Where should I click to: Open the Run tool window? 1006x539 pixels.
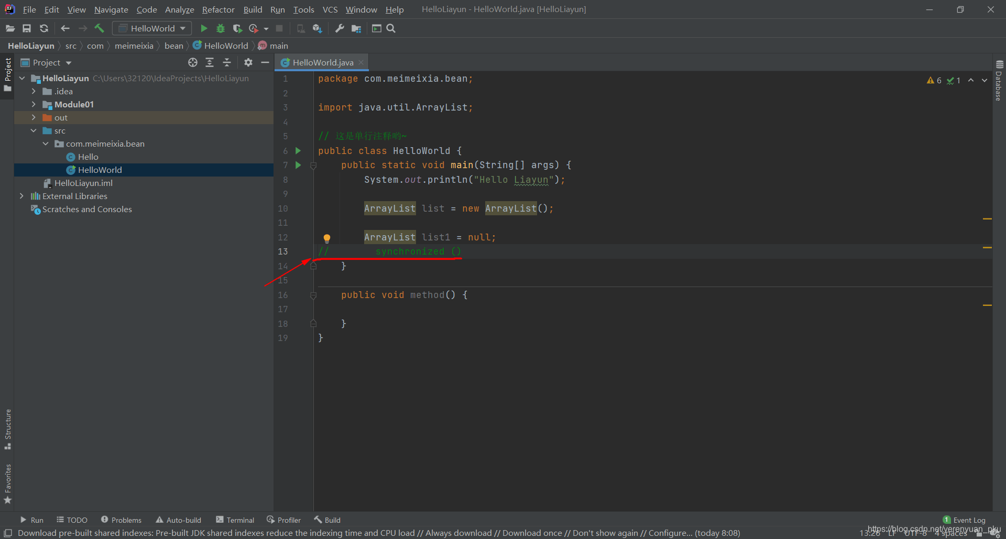tap(31, 520)
